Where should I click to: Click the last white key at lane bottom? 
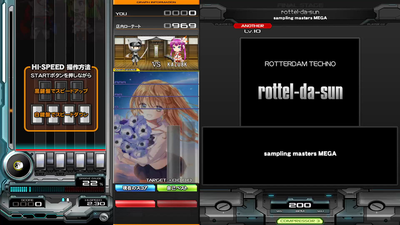(x=100, y=161)
